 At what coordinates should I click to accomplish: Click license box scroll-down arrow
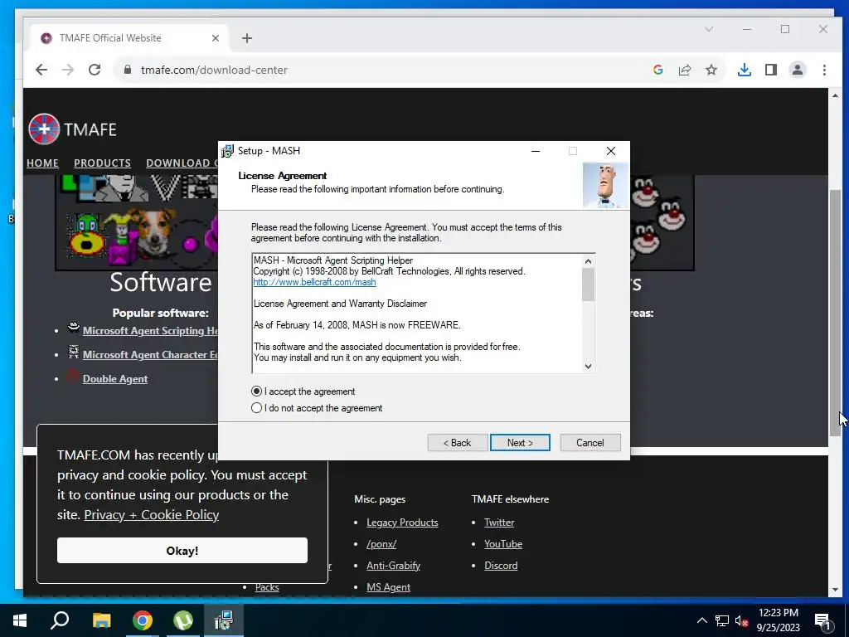(588, 366)
